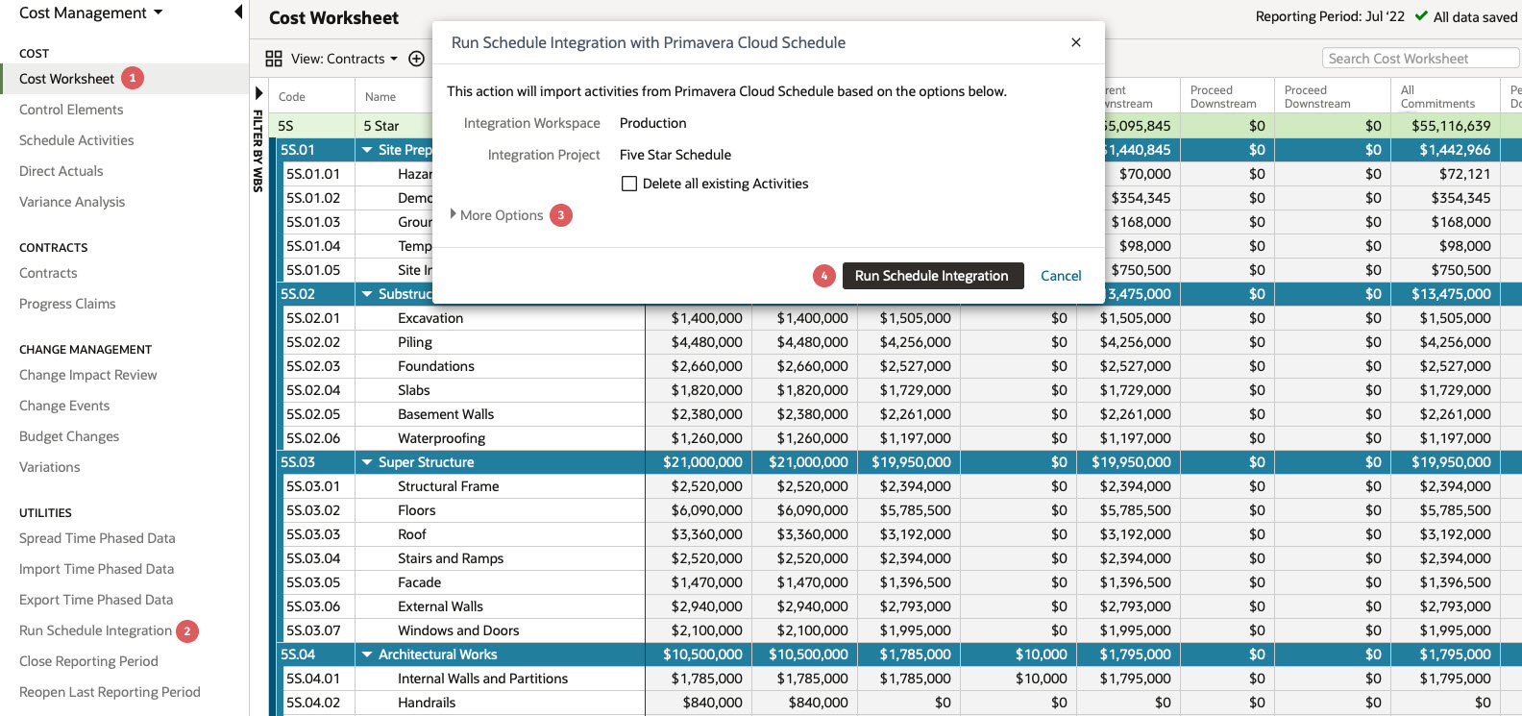Screen dimensions: 1522x716
Task: Click the External Walls row name
Action: 441,606
